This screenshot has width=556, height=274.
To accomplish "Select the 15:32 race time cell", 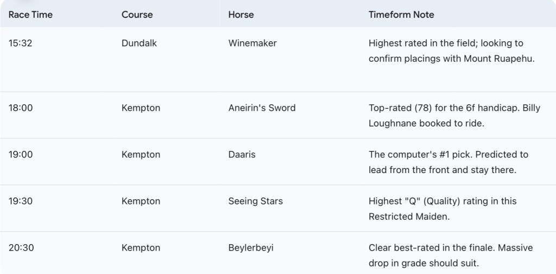I will pyautogui.click(x=21, y=43).
